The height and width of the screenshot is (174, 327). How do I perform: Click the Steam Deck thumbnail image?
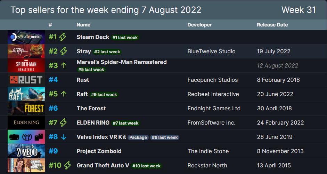click(26, 37)
